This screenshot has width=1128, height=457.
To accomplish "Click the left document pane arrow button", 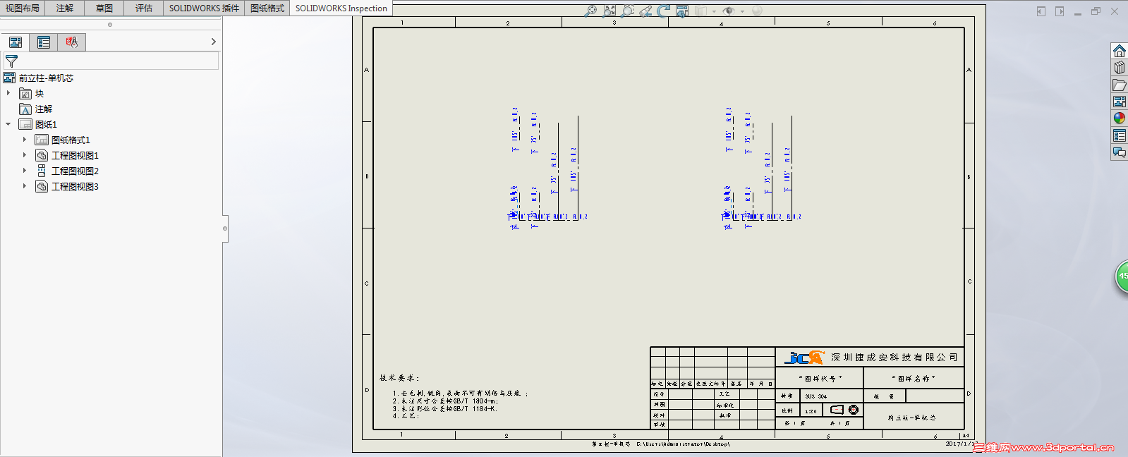I will click(x=1041, y=11).
